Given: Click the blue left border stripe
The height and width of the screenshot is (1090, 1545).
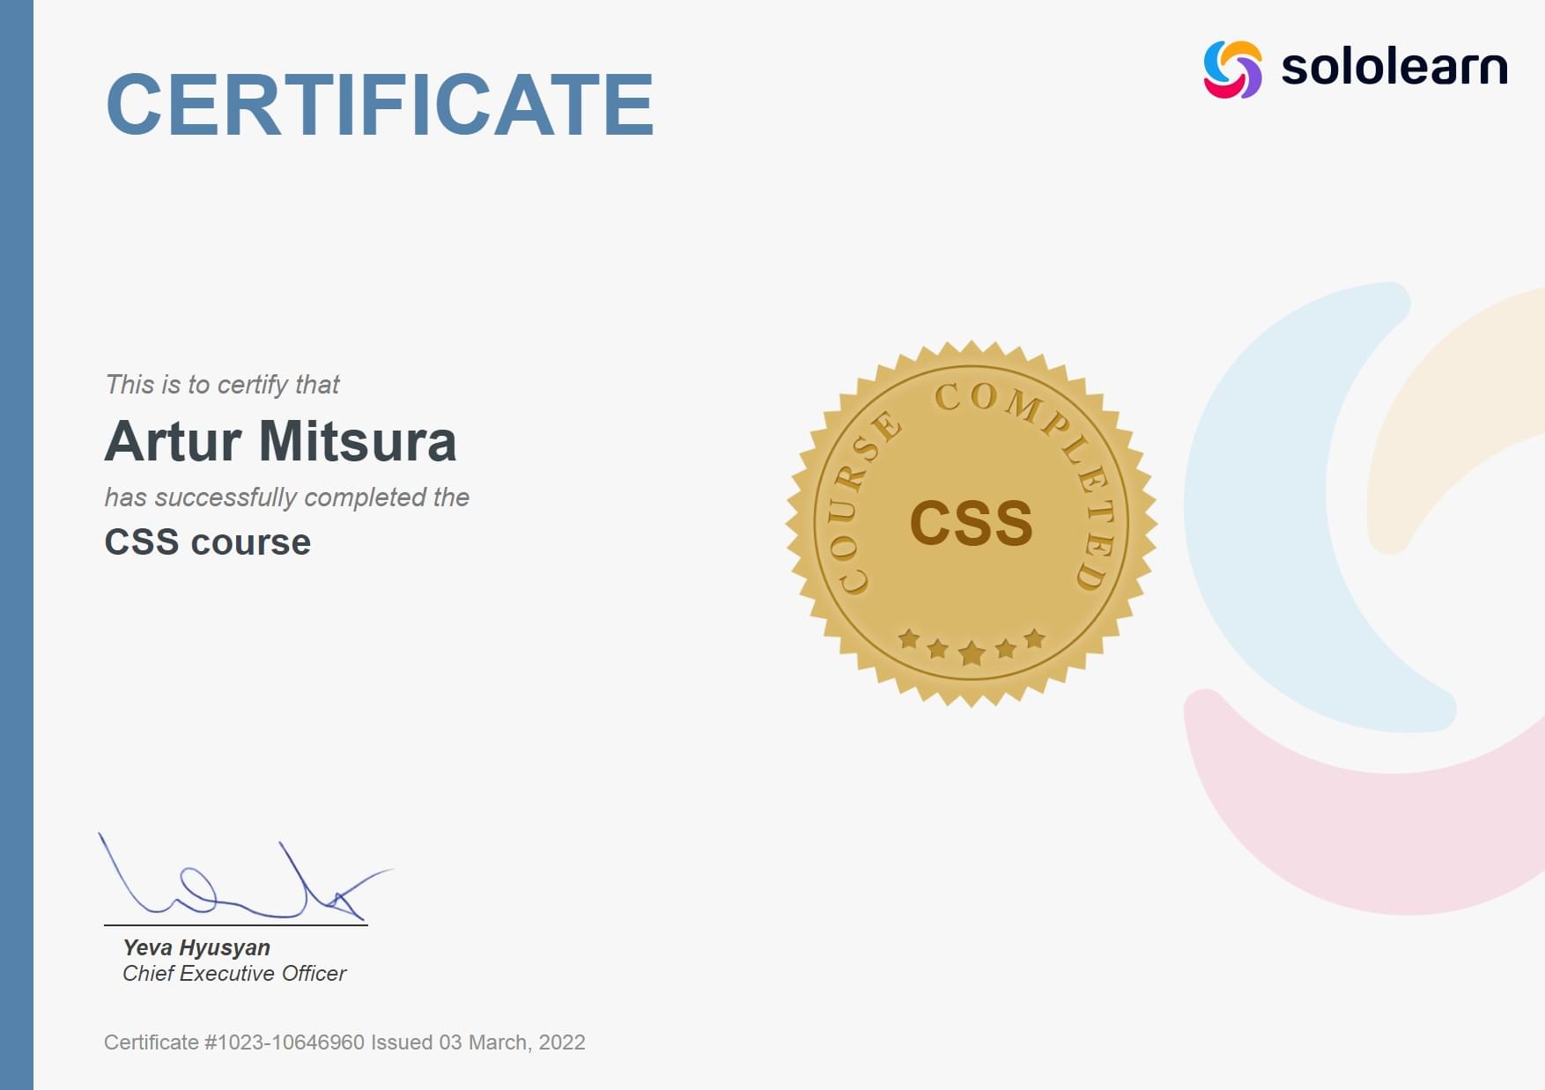Looking at the screenshot, I should tap(18, 546).
